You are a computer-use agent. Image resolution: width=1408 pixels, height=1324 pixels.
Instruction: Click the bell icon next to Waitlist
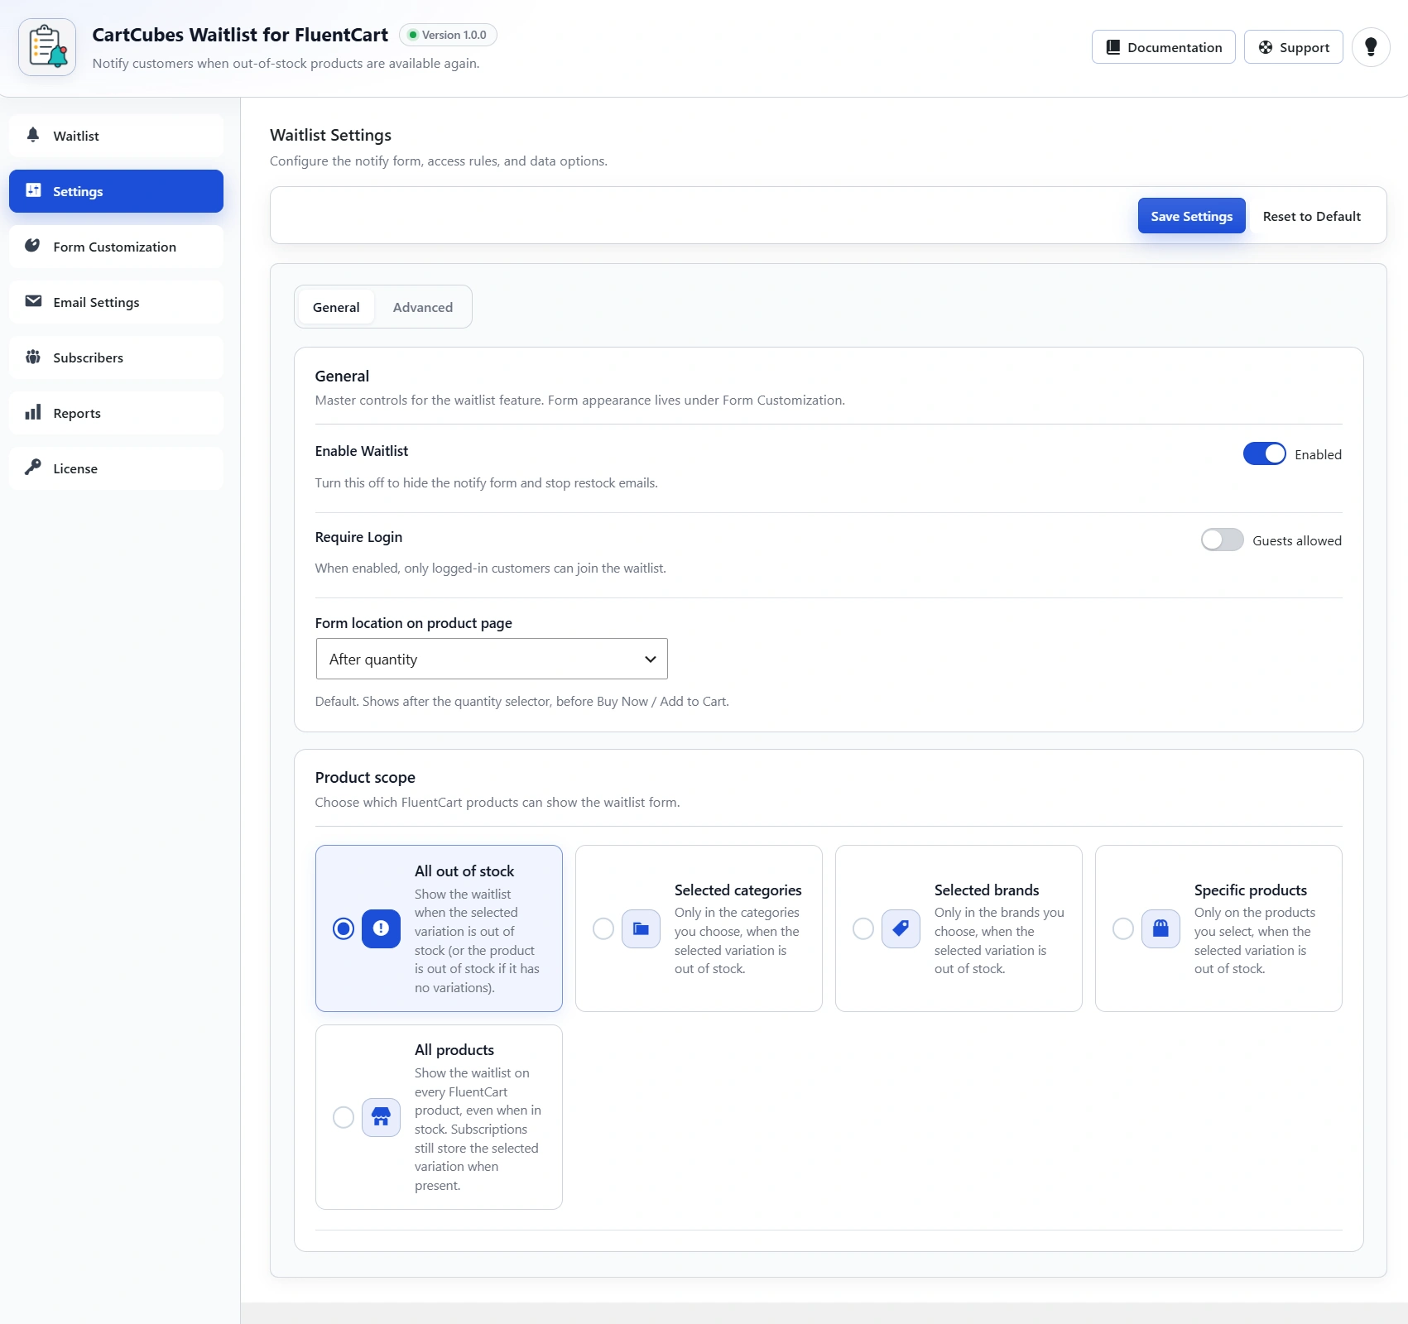33,135
